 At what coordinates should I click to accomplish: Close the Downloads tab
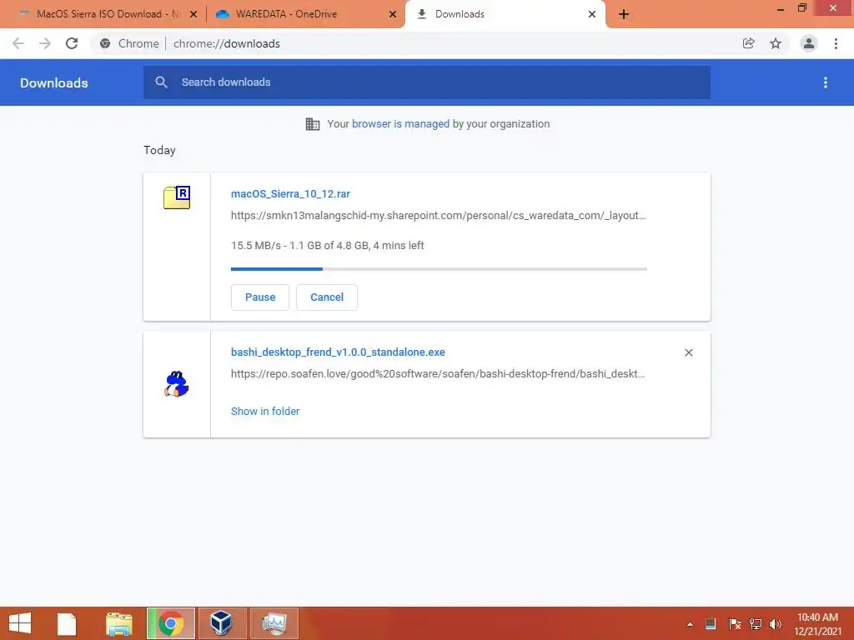click(x=592, y=14)
